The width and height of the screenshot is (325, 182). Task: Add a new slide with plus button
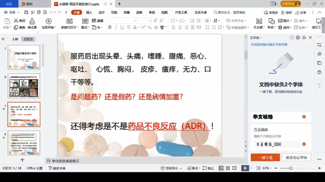coord(22,160)
